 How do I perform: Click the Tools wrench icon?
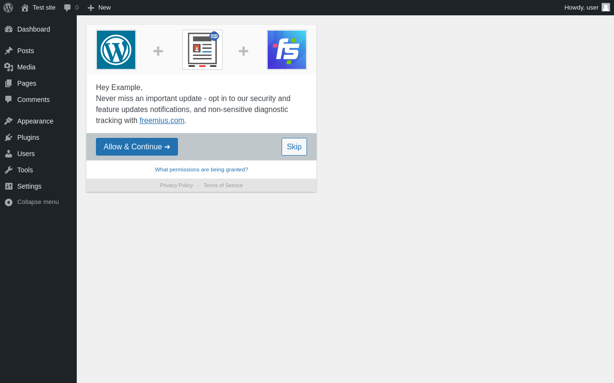click(9, 170)
